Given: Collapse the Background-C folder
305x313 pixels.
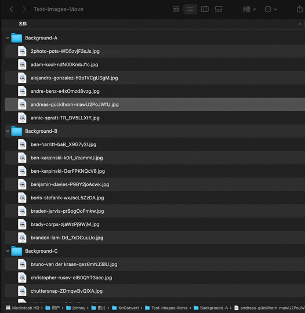Looking at the screenshot, I should tap(8, 251).
